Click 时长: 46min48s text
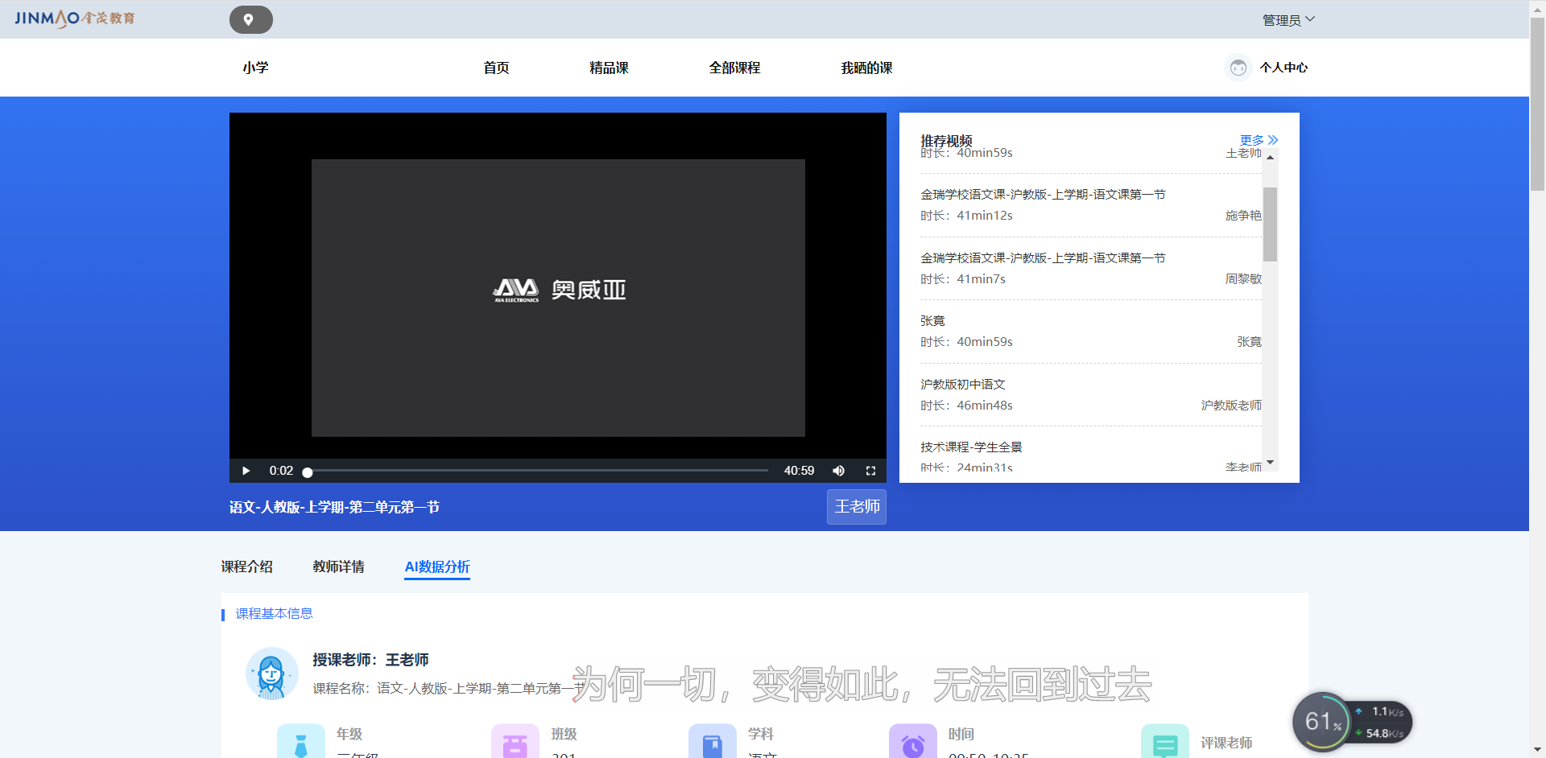Viewport: 1546px width, 758px height. 966,406
